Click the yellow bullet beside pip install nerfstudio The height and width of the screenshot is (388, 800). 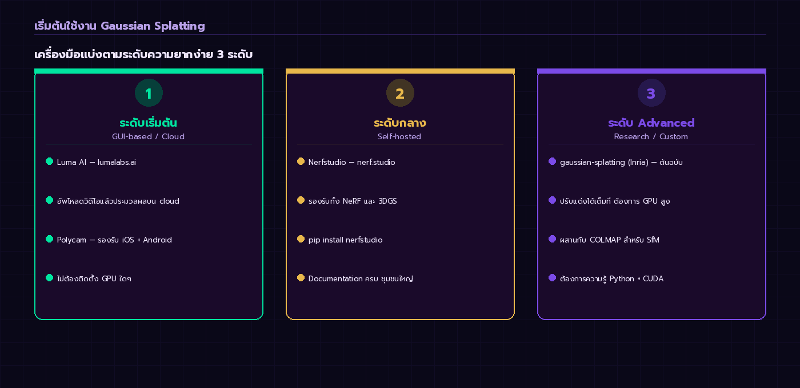(x=301, y=239)
